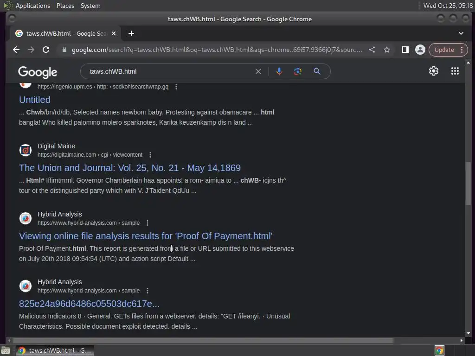Open a new tab with the plus
This screenshot has width=475, height=356.
click(x=131, y=33)
